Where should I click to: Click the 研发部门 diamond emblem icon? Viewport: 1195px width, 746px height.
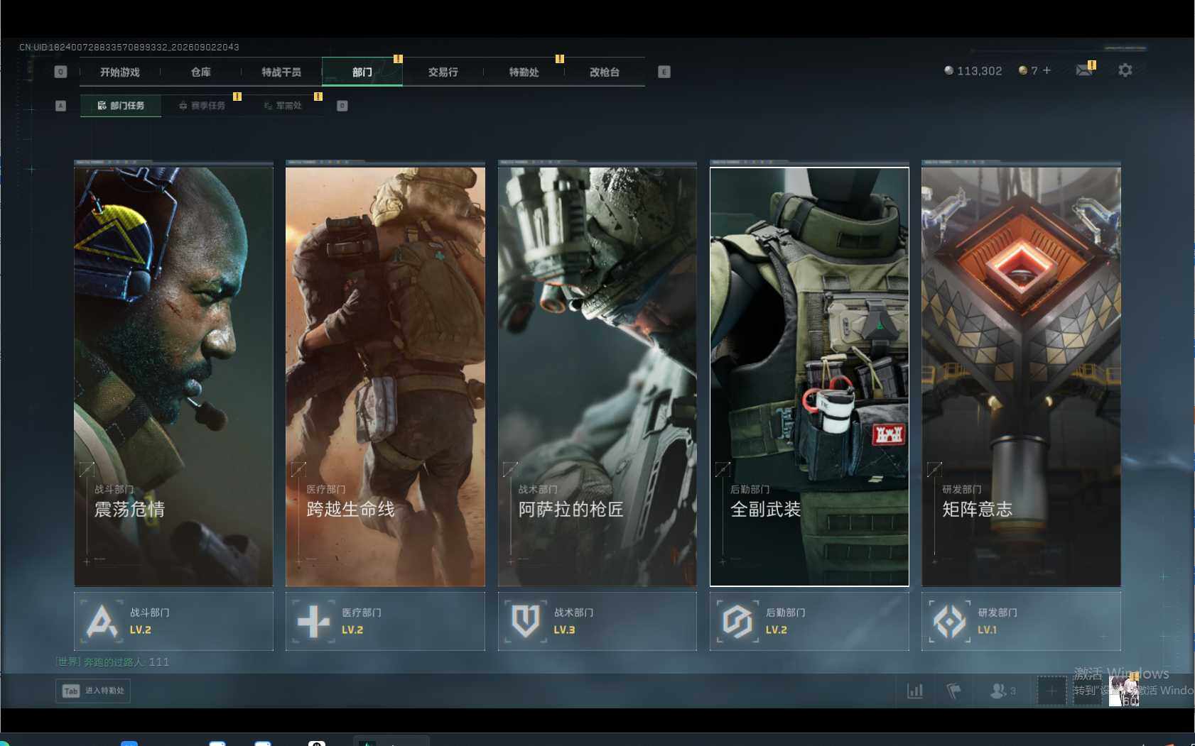point(950,621)
